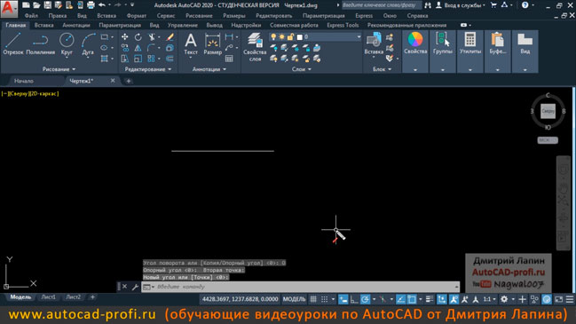The width and height of the screenshot is (576, 324).
Task: Choose the Дуга arc tool
Action: (88, 43)
